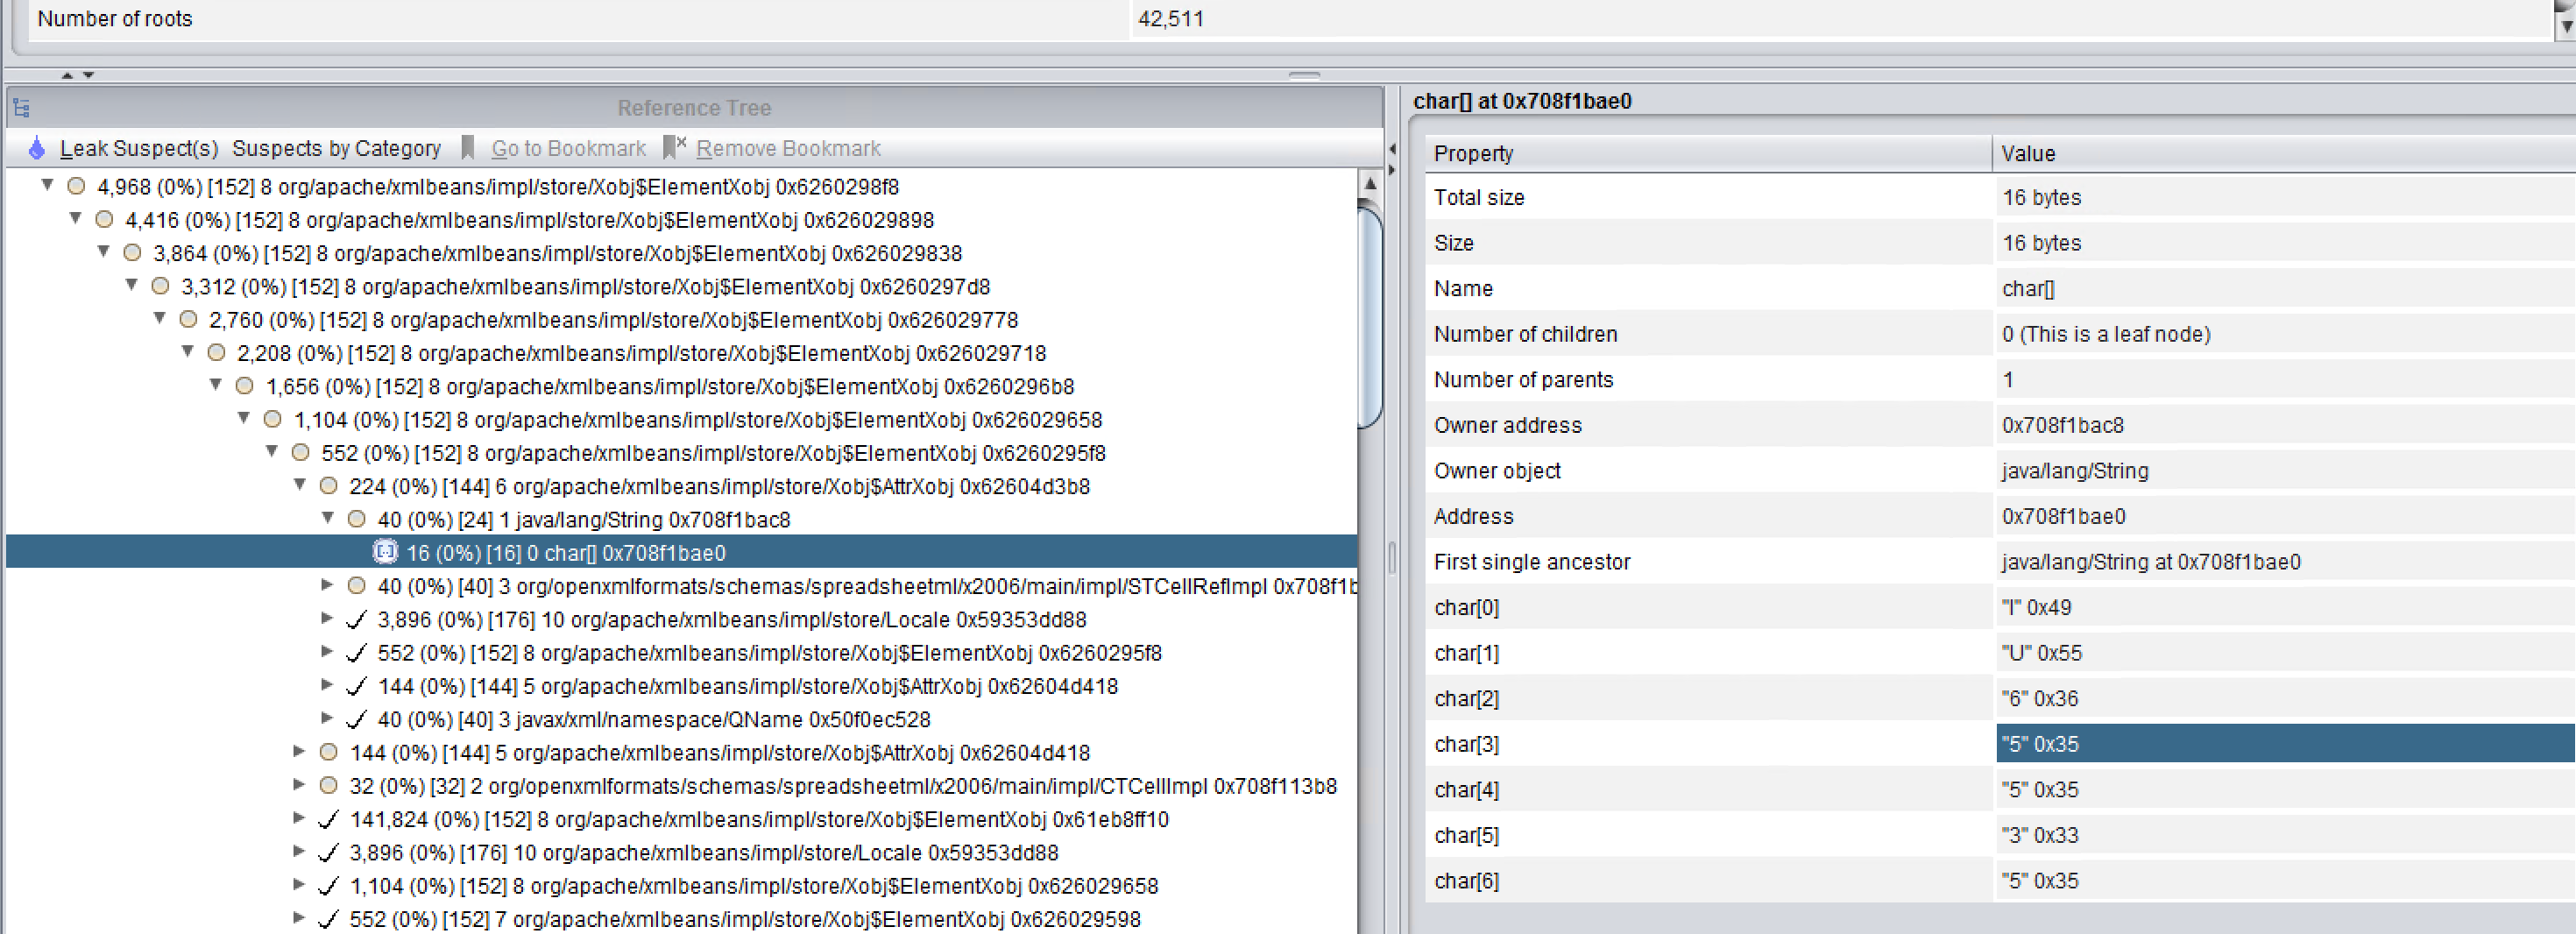Collapse the 4,416 ElementXobj 0x626029898 node
This screenshot has width=2576, height=934.
pyautogui.click(x=75, y=218)
